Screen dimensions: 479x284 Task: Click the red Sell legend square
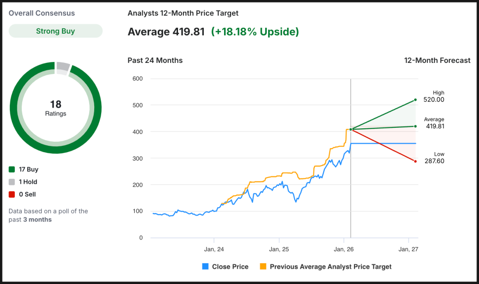(x=12, y=194)
